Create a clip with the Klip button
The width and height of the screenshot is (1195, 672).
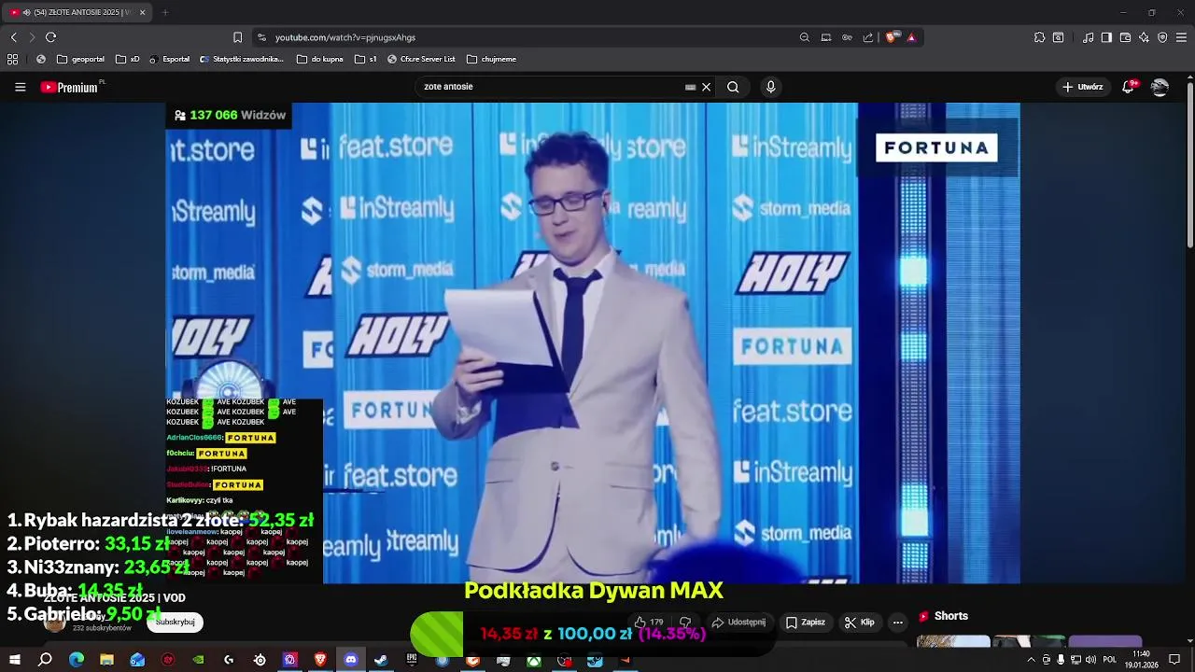[860, 622]
